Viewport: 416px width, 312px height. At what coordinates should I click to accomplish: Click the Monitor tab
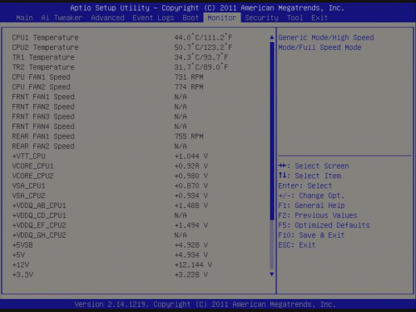222,18
